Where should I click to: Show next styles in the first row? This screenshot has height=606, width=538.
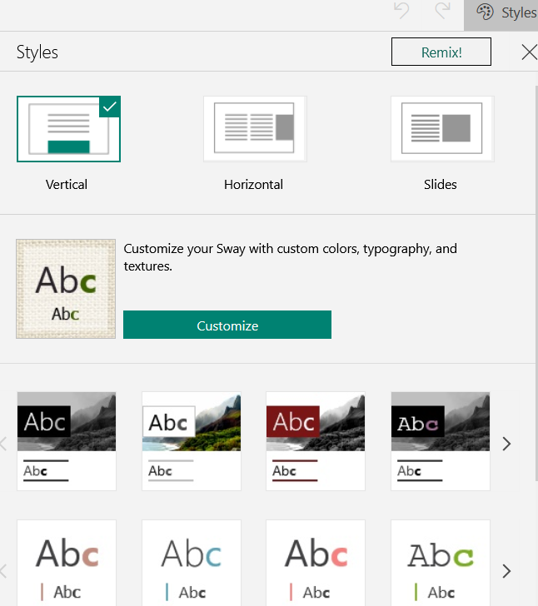pyautogui.click(x=506, y=445)
